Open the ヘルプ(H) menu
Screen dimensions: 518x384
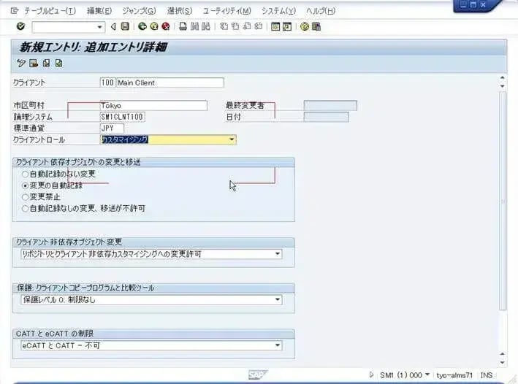(321, 11)
